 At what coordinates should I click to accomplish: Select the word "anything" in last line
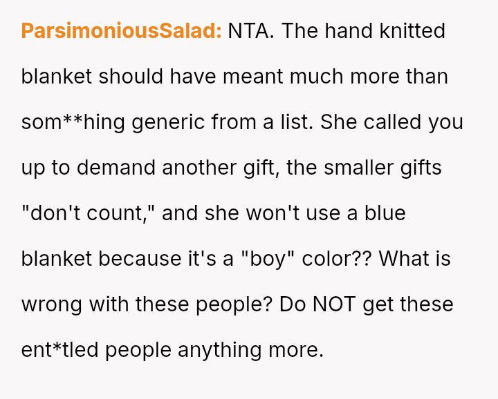220,351
